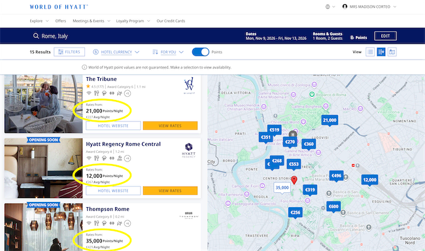
Task: Expand +6 amenities on Thompson Rome
Action: 127,224
